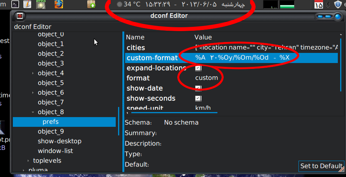Toggle the show-seconds checkbox
This screenshot has width=346, height=177.
coord(198,98)
